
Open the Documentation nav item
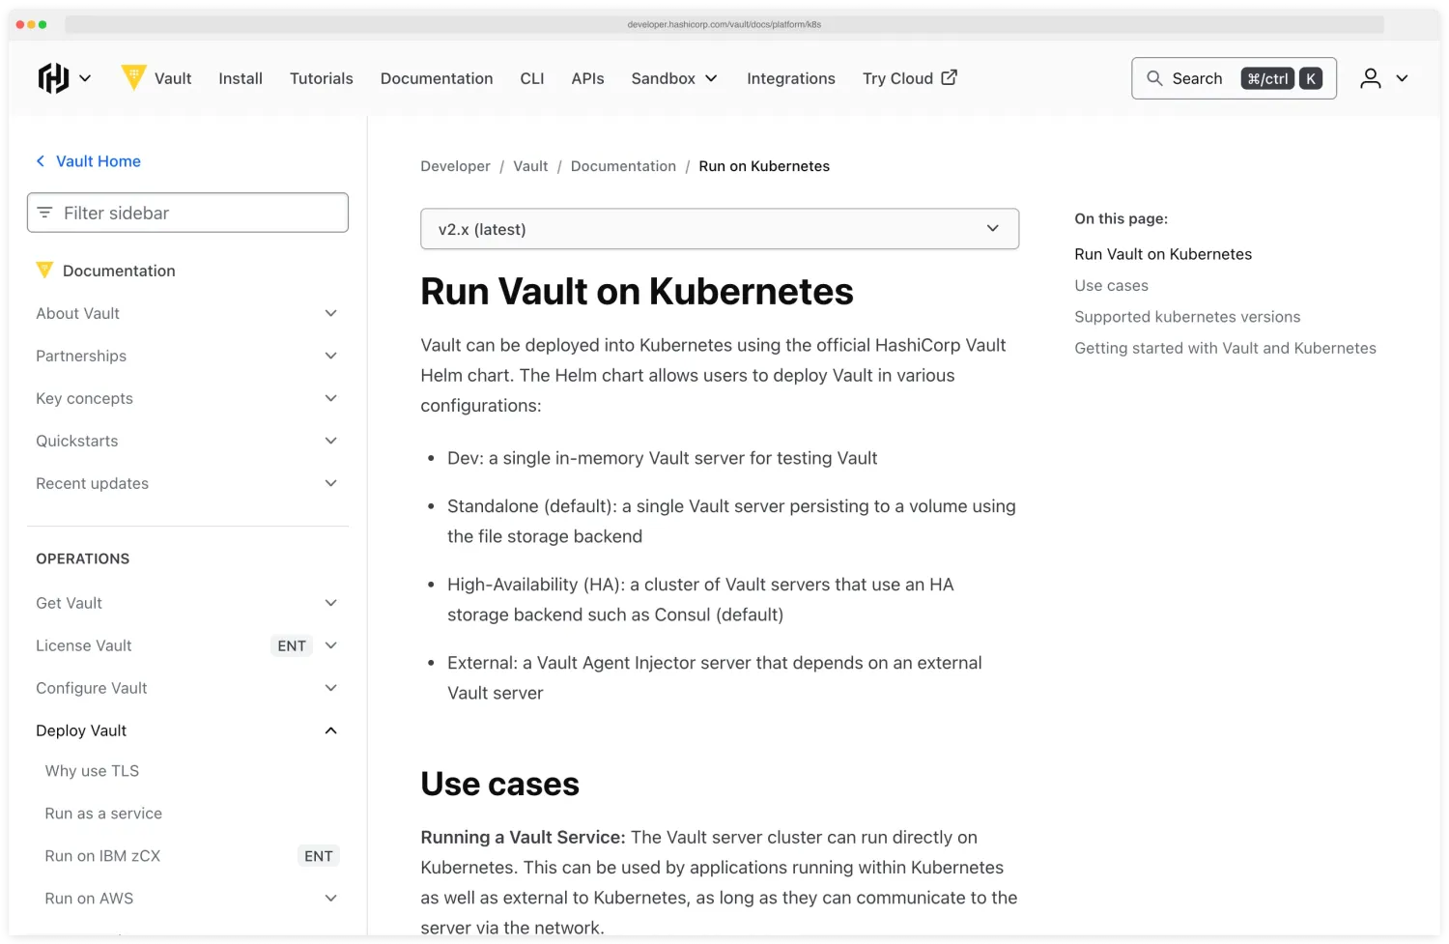click(437, 78)
